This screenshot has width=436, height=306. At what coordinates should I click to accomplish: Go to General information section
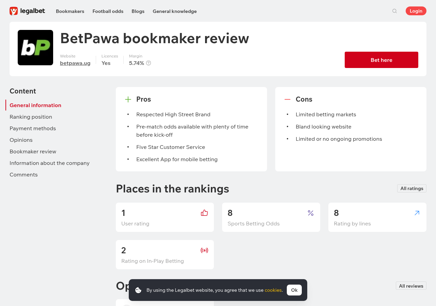click(35, 105)
